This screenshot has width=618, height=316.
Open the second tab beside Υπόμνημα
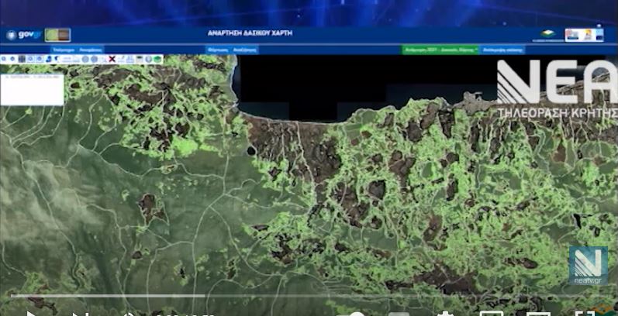[91, 50]
